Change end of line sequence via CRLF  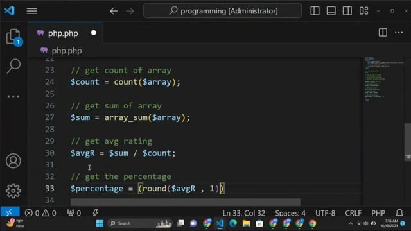click(x=353, y=213)
